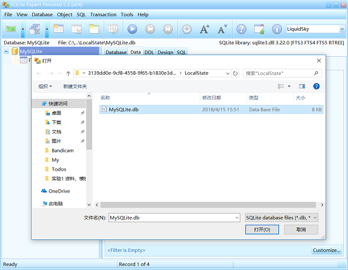Refresh the LocalState folder listing

click(235, 73)
